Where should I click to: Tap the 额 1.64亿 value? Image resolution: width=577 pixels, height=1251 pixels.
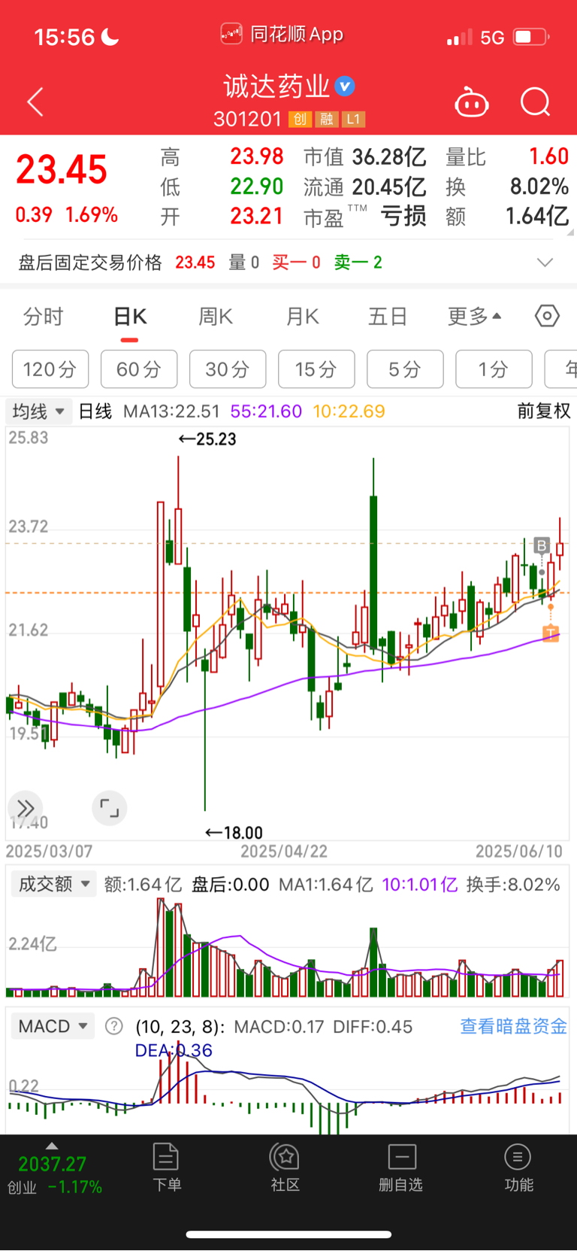507,217
